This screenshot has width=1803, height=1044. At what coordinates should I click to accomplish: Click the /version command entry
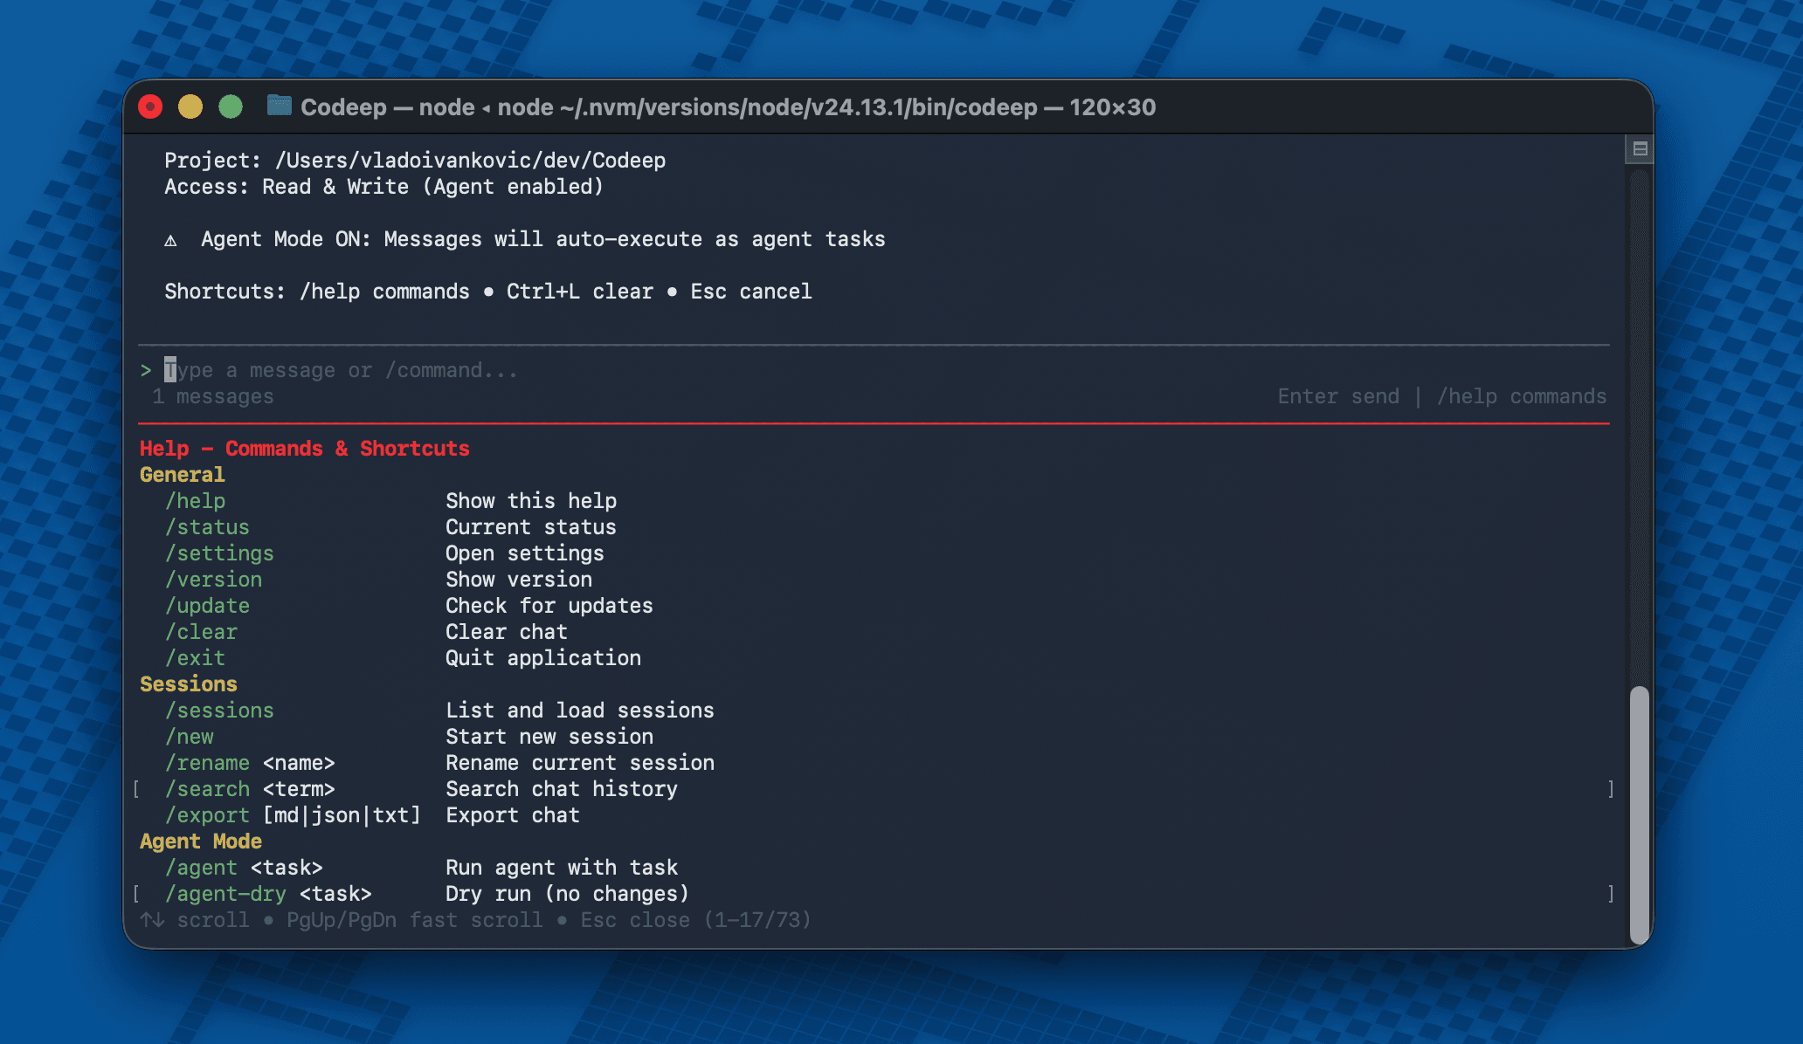pyautogui.click(x=213, y=579)
